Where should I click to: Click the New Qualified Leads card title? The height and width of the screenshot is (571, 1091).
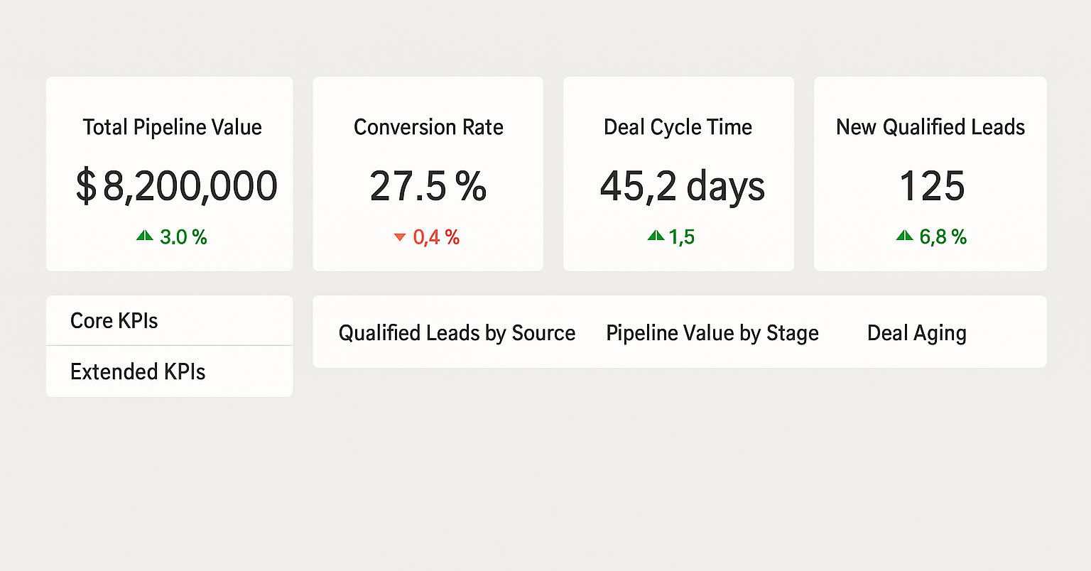point(930,127)
